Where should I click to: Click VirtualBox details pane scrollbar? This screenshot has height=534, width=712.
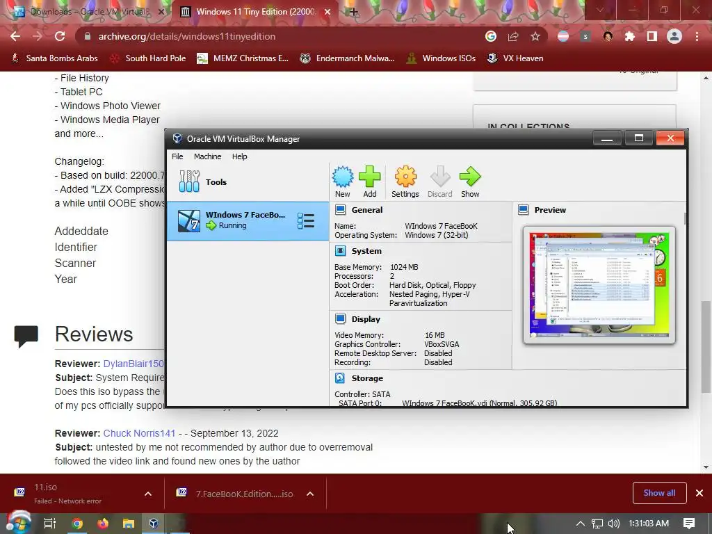[685, 218]
